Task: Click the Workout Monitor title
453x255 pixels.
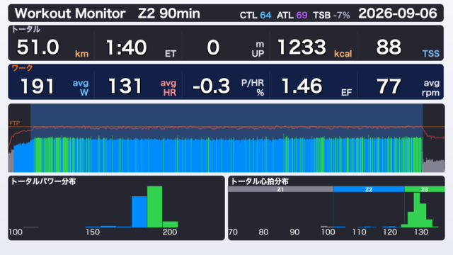Action: tap(70, 13)
